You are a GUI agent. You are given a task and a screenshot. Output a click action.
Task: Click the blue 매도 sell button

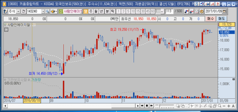(x=221, y=19)
